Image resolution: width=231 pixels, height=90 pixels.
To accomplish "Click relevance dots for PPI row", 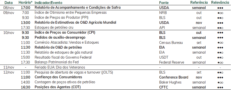I will point(220,18).
